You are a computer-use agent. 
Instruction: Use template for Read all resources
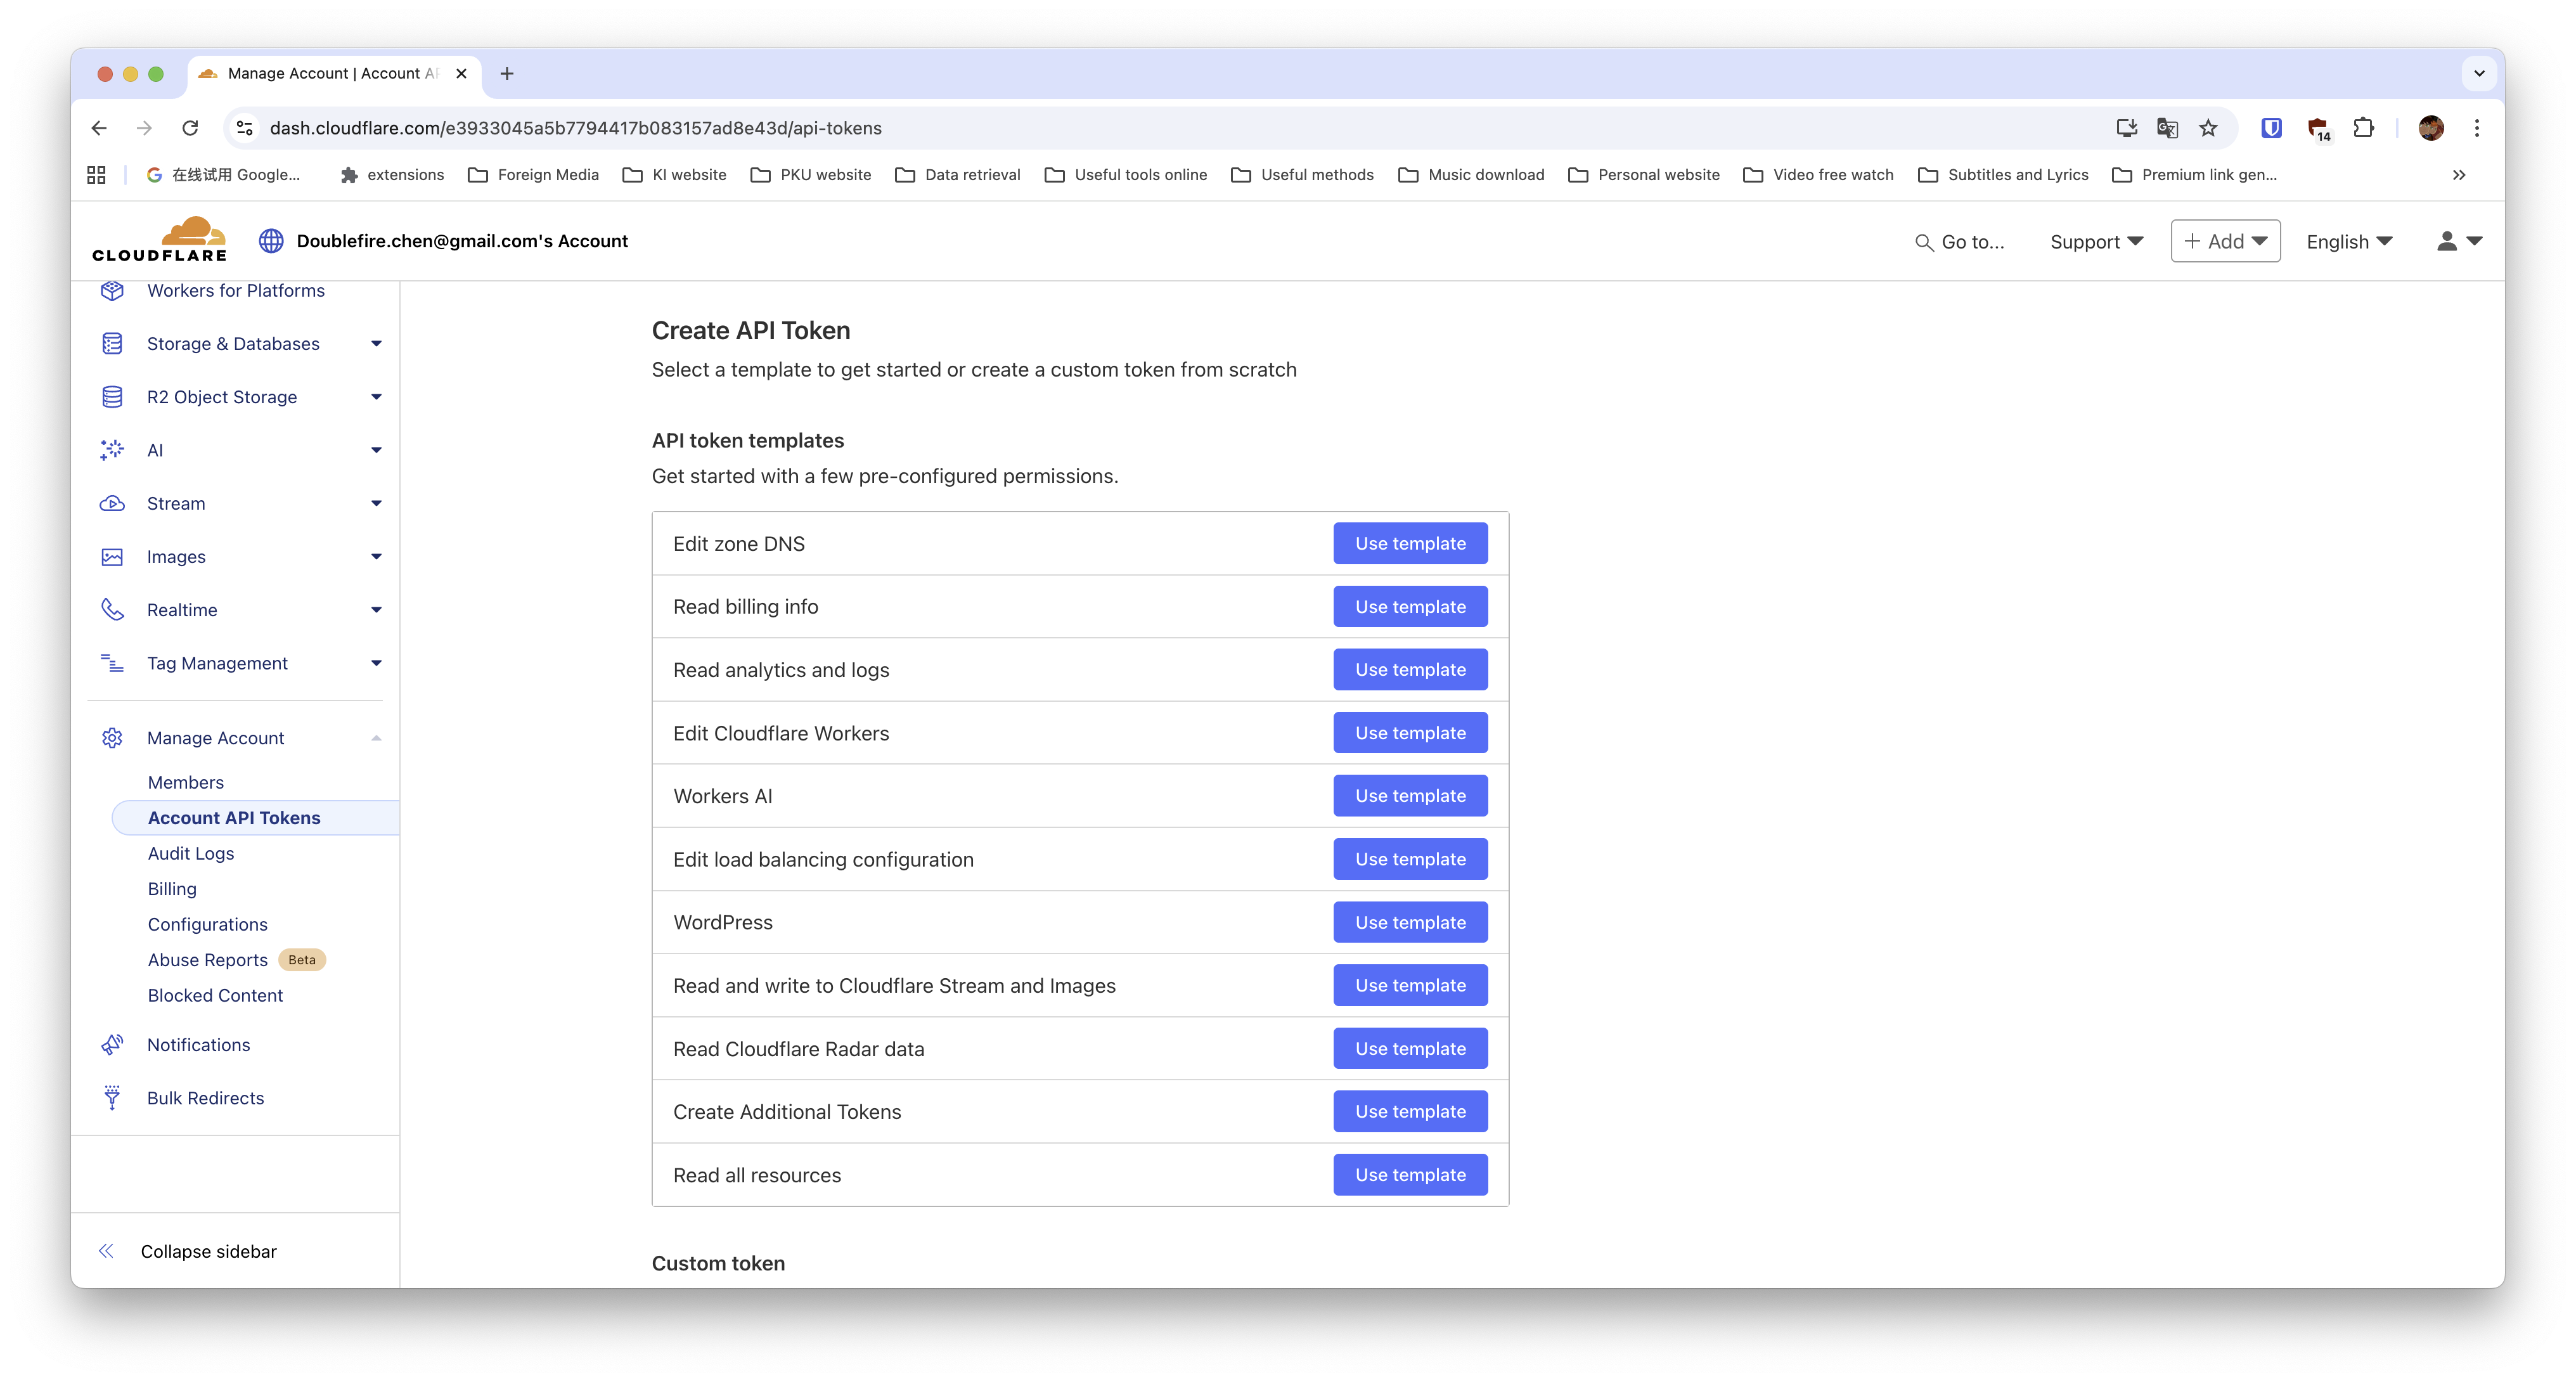tap(1410, 1175)
